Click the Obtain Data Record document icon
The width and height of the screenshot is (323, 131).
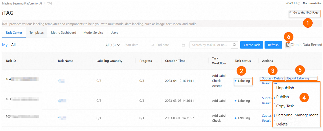(x=288, y=45)
